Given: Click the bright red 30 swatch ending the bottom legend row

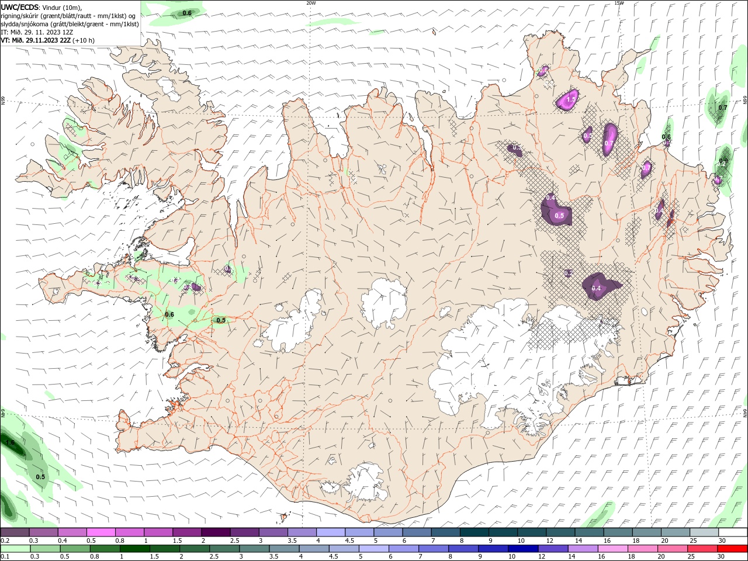Looking at the screenshot, I should [x=732, y=549].
